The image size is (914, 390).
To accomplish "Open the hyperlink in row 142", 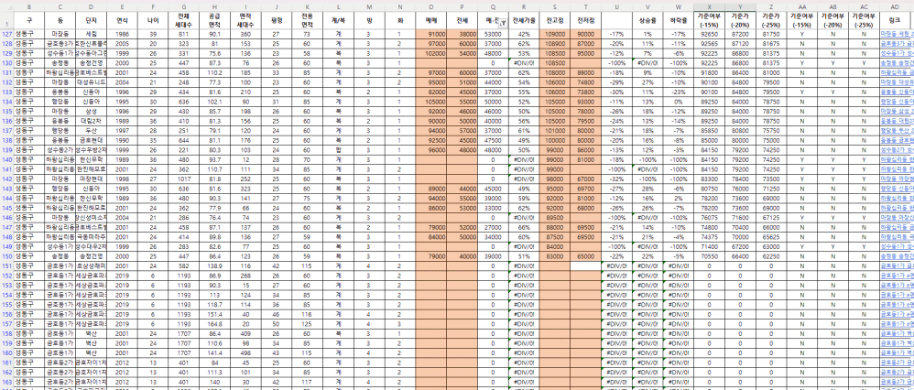I will [x=895, y=178].
